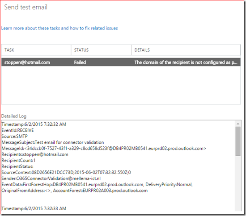Click the 'Detailed Log' label
The image size is (246, 216).
14,116
